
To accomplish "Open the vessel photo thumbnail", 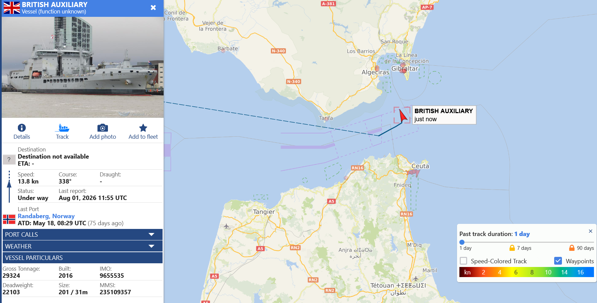I will pyautogui.click(x=83, y=67).
